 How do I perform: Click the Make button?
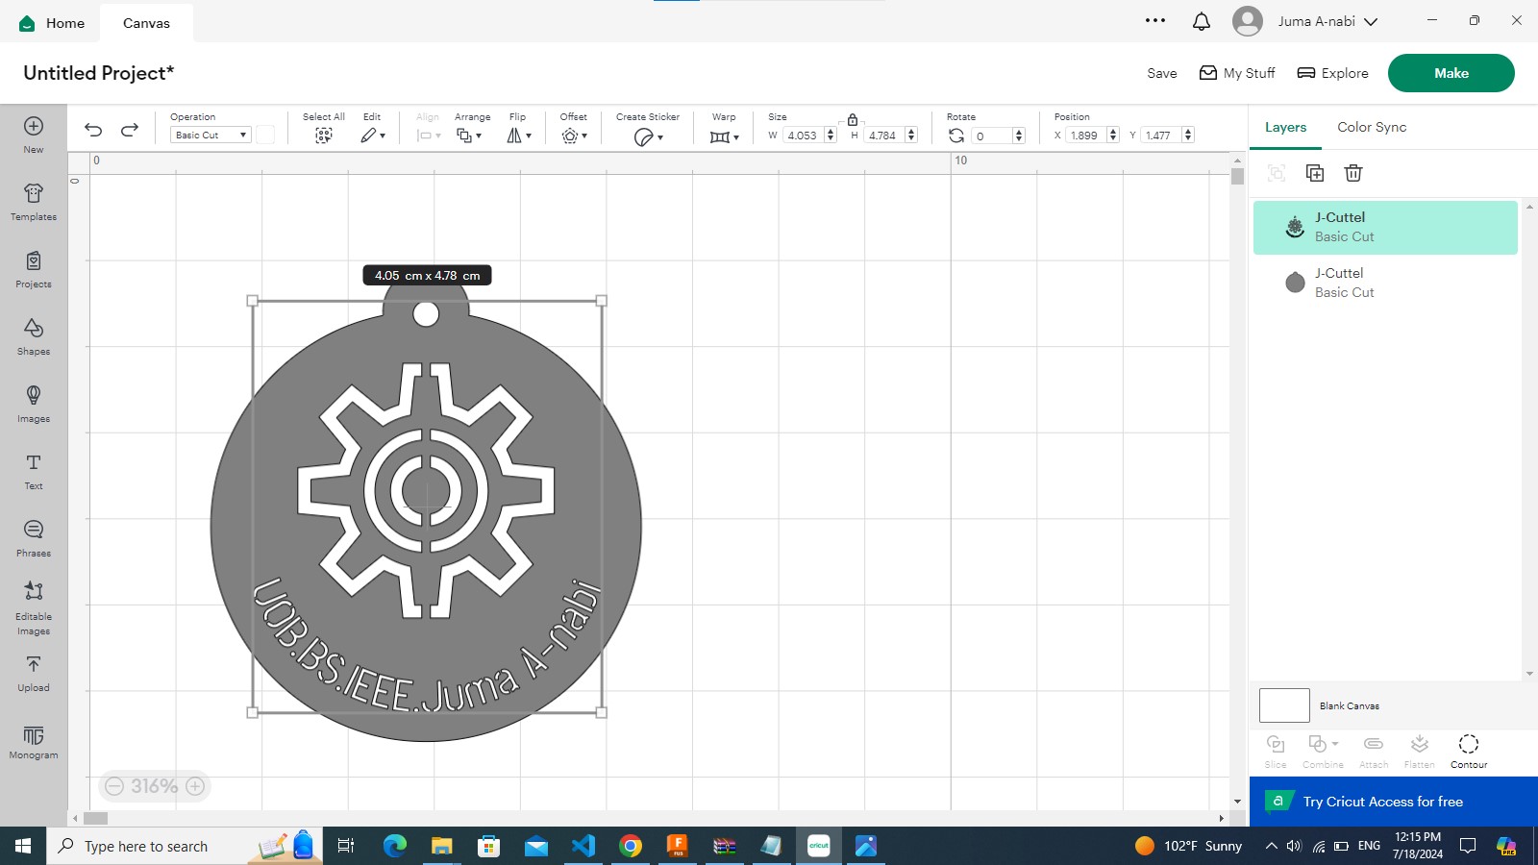coord(1451,73)
